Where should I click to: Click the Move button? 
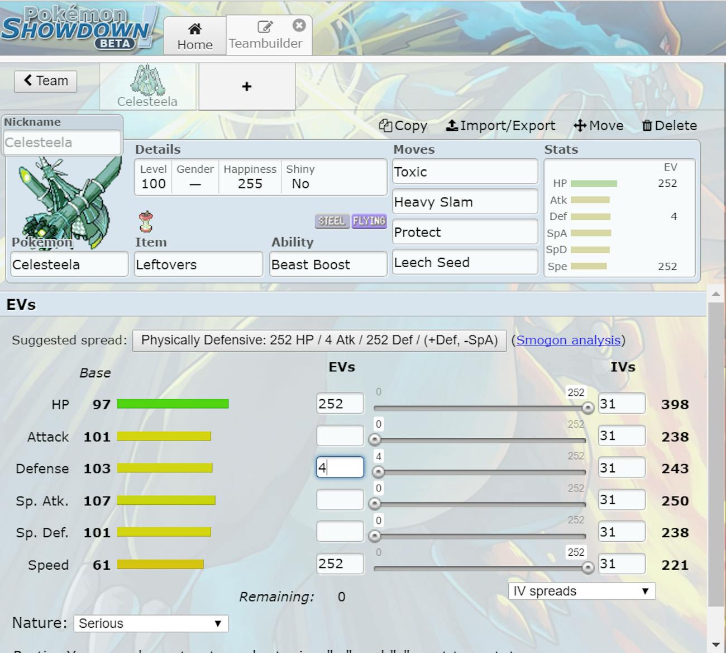599,126
